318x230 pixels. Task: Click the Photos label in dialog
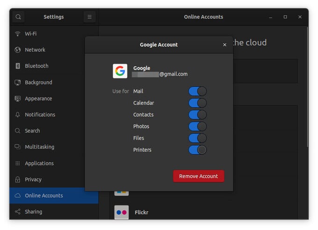[141, 126]
